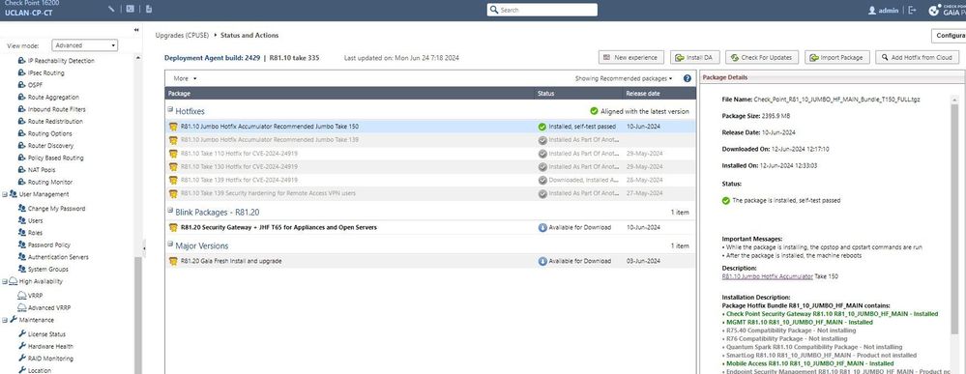Click the Configuration button
The image size is (966, 374).
949,36
